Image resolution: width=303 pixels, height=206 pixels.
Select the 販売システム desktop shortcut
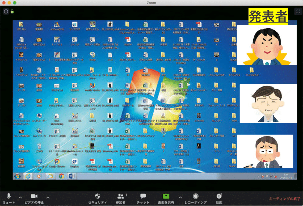(x=92, y=26)
